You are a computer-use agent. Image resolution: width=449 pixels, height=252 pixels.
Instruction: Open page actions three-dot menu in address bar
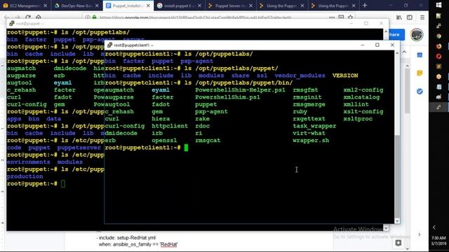pyautogui.click(x=332, y=17)
